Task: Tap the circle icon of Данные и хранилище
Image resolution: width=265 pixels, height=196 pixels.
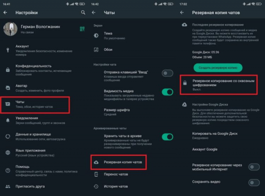Action: (8, 136)
